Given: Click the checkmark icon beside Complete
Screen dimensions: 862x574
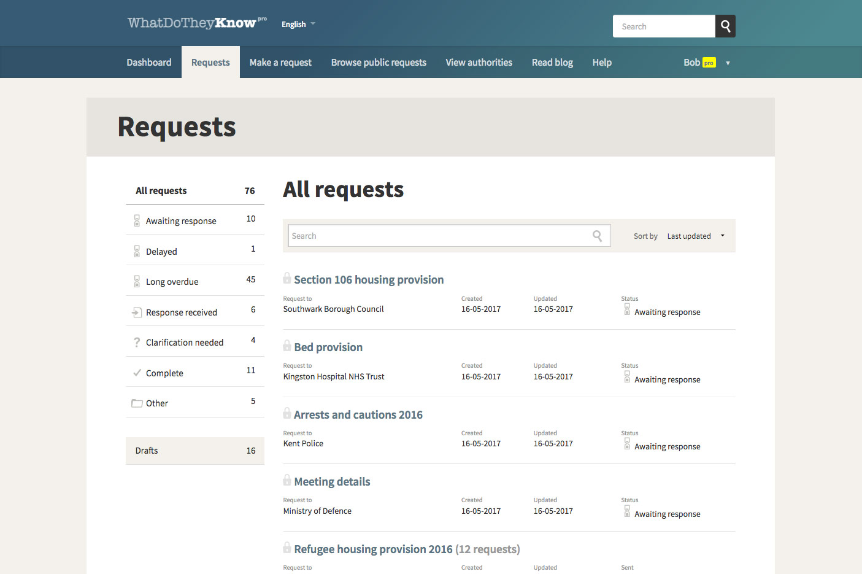Looking at the screenshot, I should [x=137, y=373].
